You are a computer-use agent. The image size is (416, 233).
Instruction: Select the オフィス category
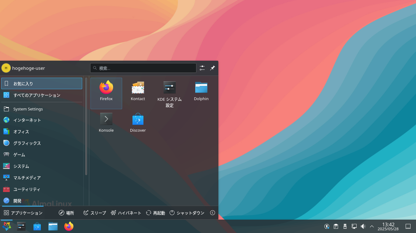point(42,132)
